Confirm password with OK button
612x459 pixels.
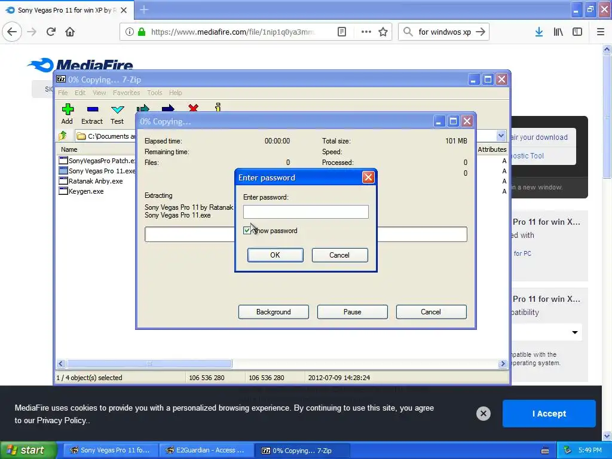tap(275, 255)
